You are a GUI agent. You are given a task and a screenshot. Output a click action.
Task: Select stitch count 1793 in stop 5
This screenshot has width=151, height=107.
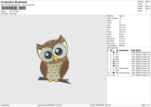coord(117,61)
